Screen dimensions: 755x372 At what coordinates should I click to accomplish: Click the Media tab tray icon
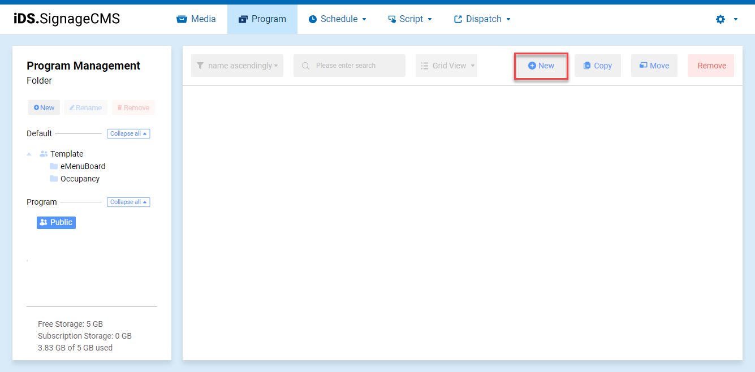pyautogui.click(x=182, y=19)
